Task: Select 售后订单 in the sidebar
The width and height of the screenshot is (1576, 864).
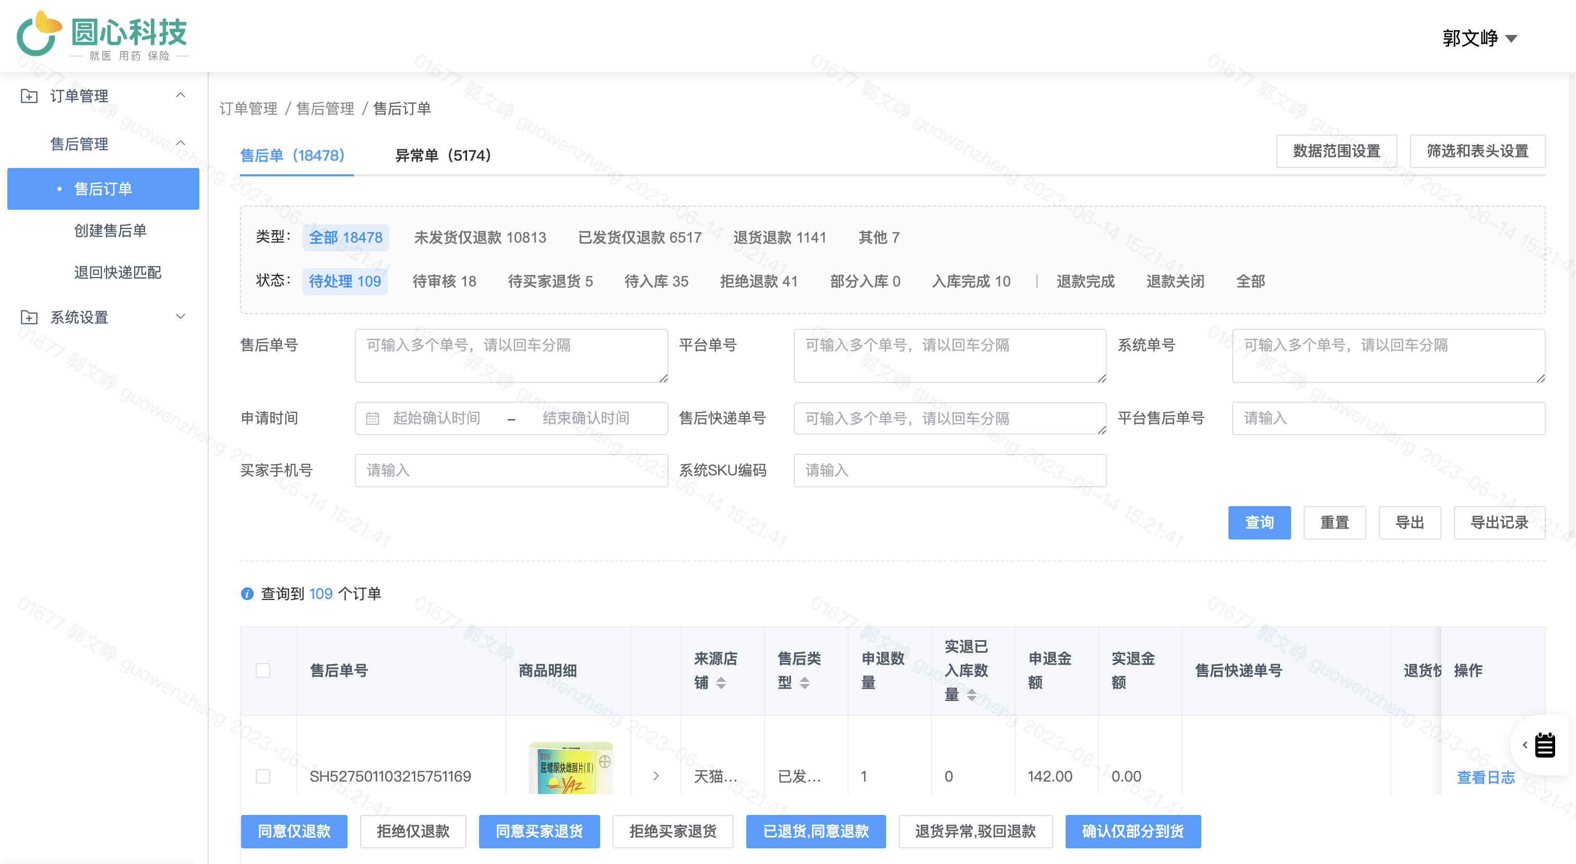Action: click(x=103, y=189)
